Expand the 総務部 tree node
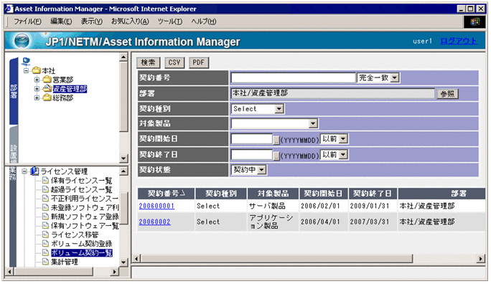This screenshot has height=284, width=491. (37, 98)
